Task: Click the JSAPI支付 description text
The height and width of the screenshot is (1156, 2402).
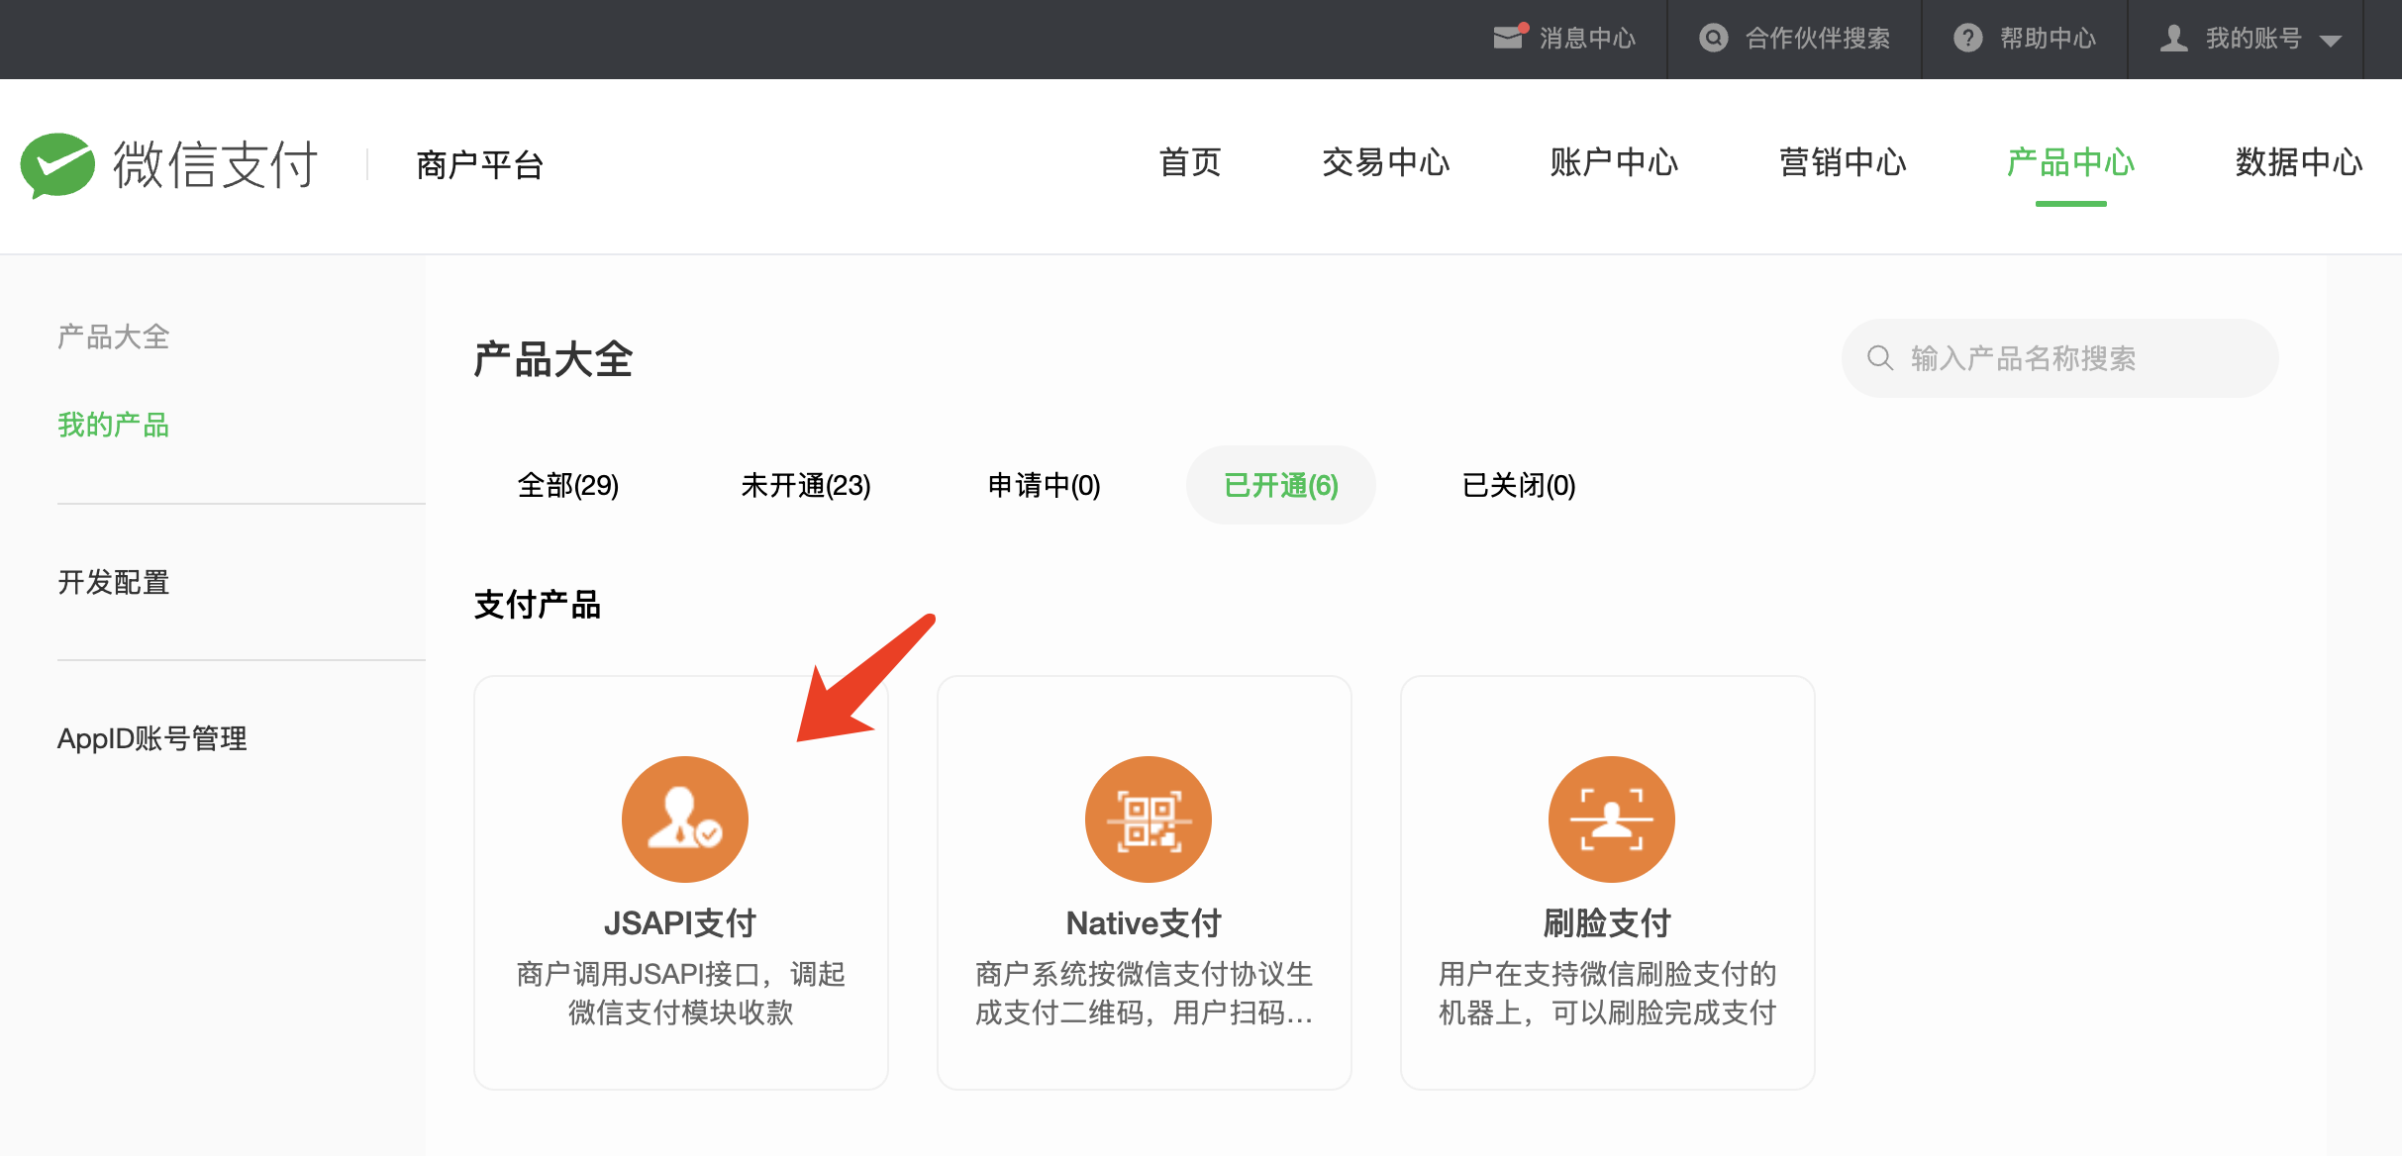Action: 680,993
